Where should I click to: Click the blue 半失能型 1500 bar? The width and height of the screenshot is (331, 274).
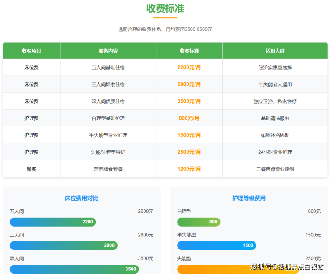pyautogui.click(x=216, y=245)
